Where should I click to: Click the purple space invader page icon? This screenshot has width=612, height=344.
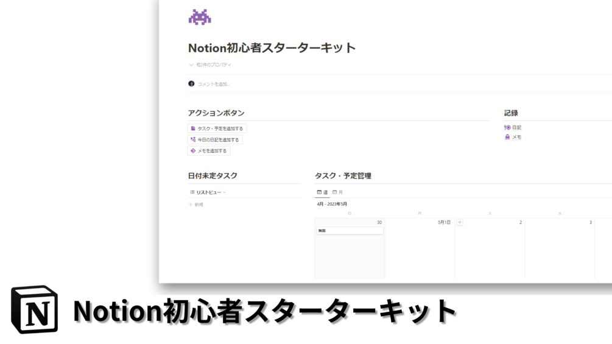(200, 17)
